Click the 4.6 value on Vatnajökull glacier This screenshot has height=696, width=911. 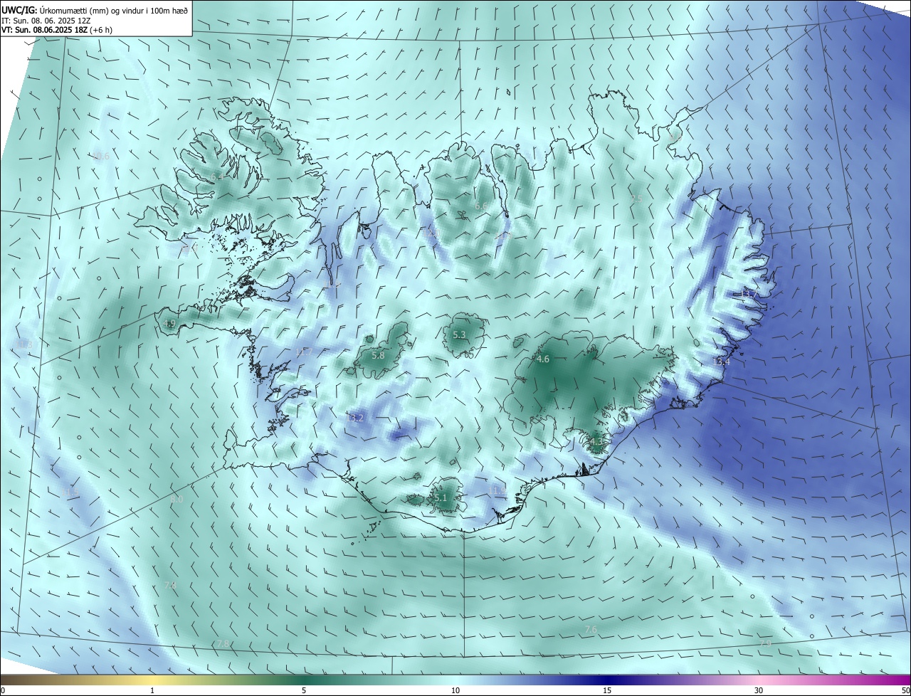(x=543, y=359)
